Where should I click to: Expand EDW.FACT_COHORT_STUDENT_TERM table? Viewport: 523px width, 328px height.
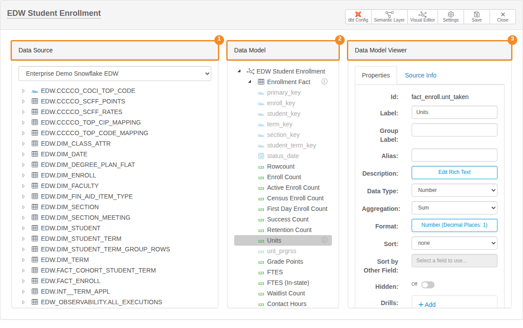[23, 270]
